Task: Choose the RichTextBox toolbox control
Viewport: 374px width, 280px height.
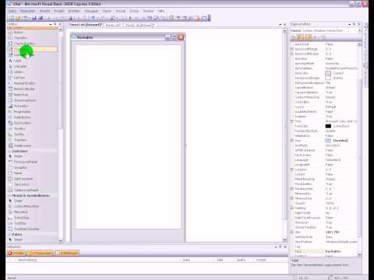Action: point(32,123)
